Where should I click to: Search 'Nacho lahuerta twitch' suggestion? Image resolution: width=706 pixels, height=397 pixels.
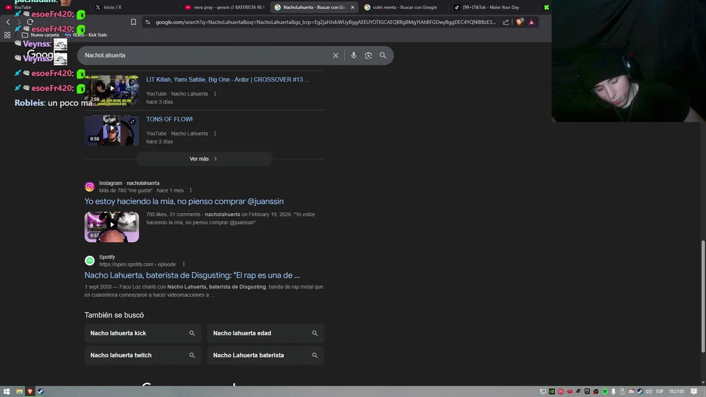(x=143, y=355)
